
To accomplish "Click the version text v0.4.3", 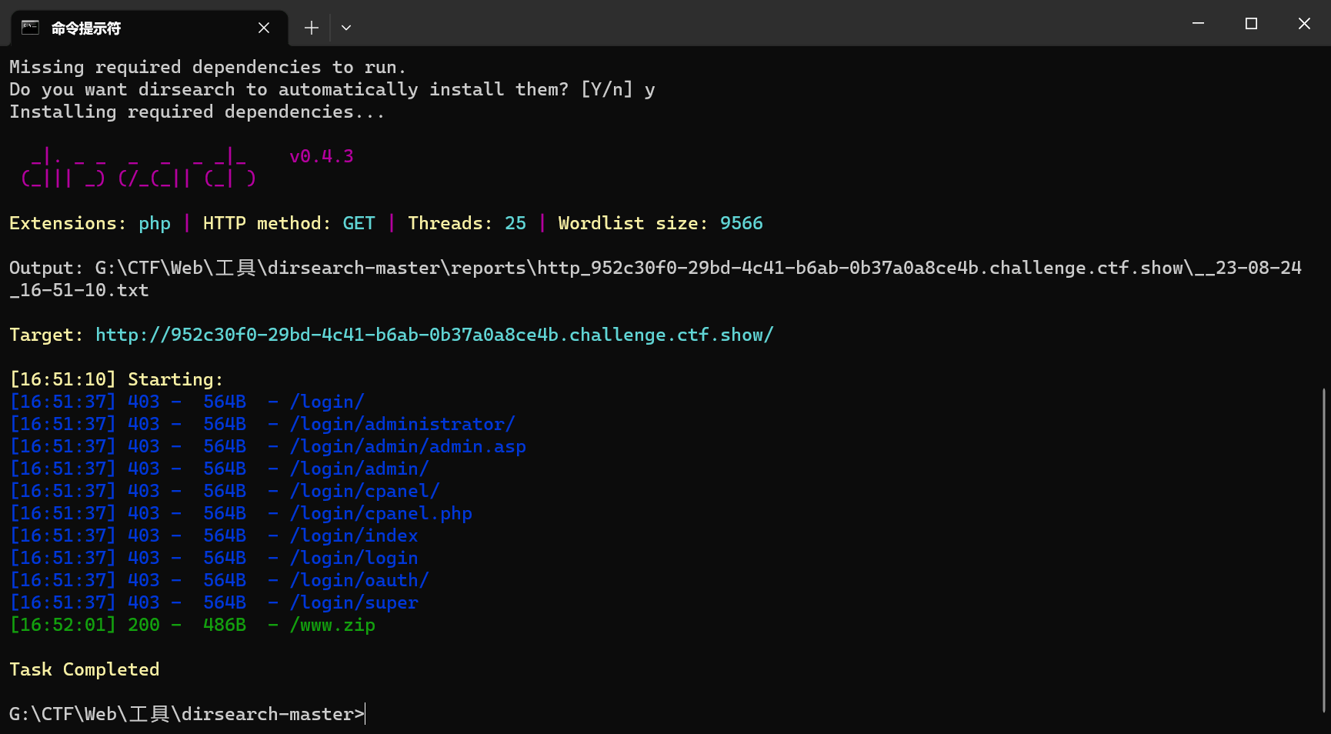I will coord(322,156).
